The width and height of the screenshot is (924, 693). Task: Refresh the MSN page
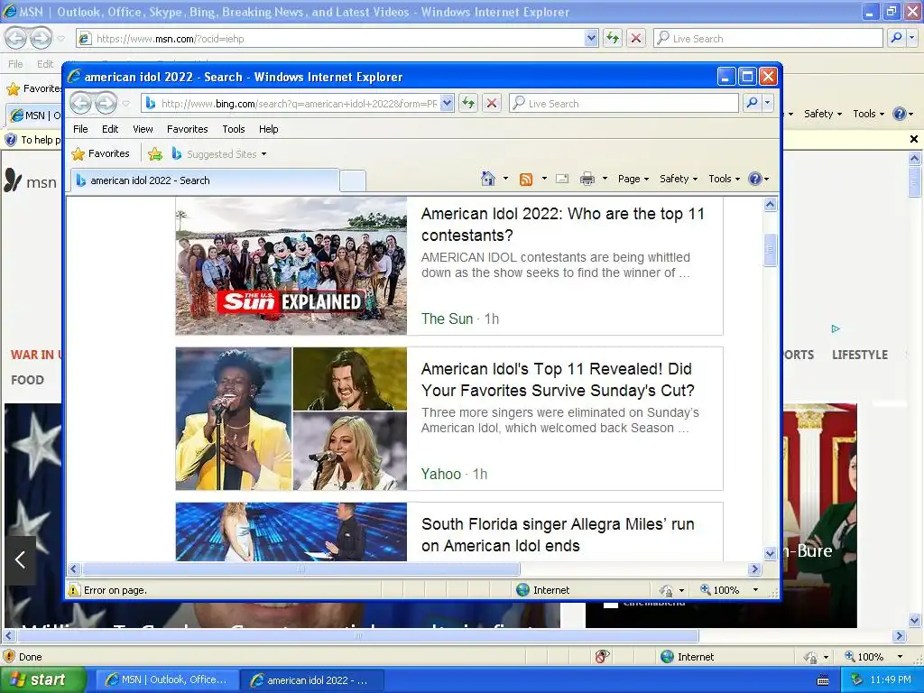point(613,38)
